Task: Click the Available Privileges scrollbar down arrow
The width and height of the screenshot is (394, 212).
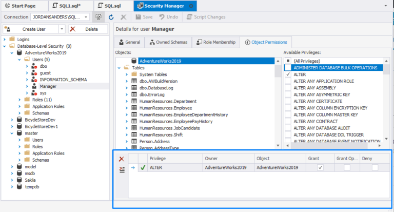Action: tap(386, 139)
